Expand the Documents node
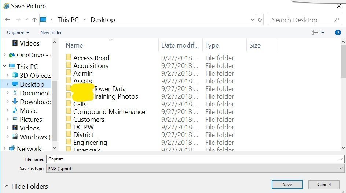346x193 pixels. click(7, 93)
